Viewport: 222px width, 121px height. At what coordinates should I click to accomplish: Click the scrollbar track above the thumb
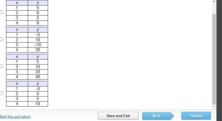pyautogui.click(x=214, y=8)
